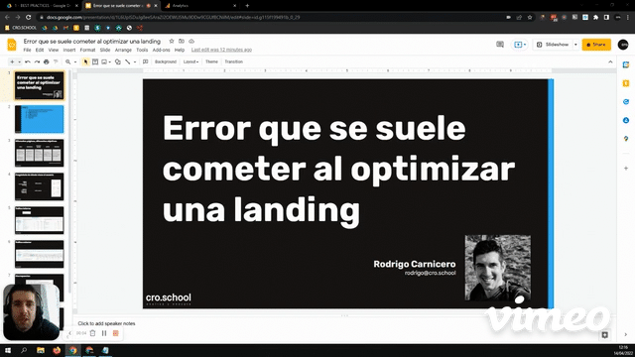Viewport: 635px width, 357px height.
Task: Open the Slide menu
Action: point(105,50)
